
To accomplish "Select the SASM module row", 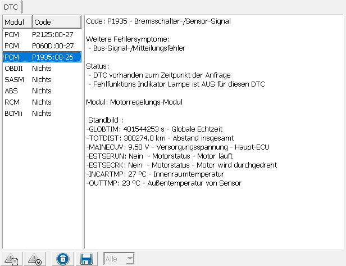I will (x=43, y=79).
